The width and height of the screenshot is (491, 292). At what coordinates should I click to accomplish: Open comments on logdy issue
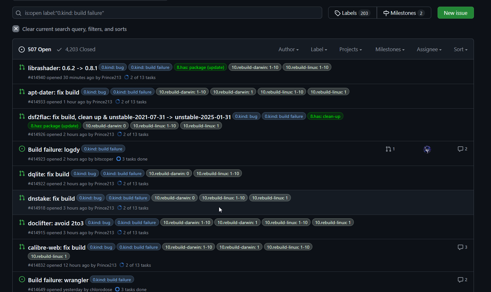[x=463, y=149]
